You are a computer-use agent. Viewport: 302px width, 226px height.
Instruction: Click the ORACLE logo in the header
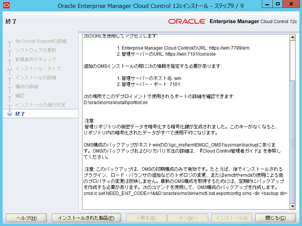[x=187, y=22]
